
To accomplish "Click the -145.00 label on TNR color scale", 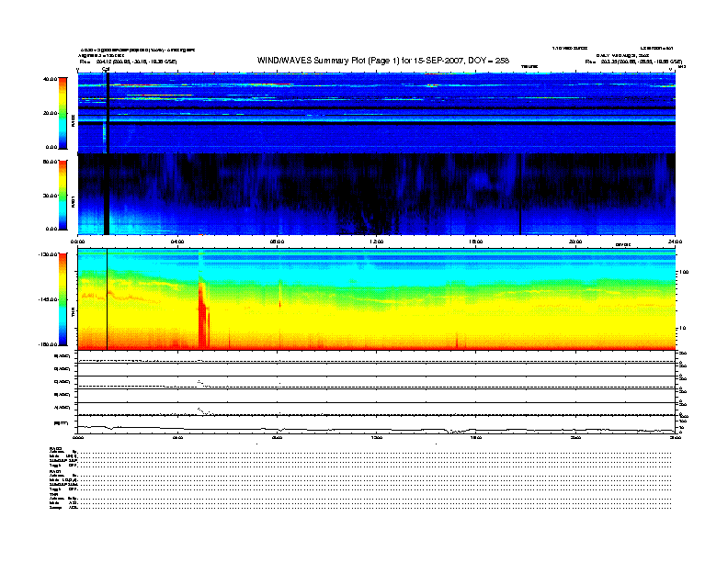I will point(49,299).
